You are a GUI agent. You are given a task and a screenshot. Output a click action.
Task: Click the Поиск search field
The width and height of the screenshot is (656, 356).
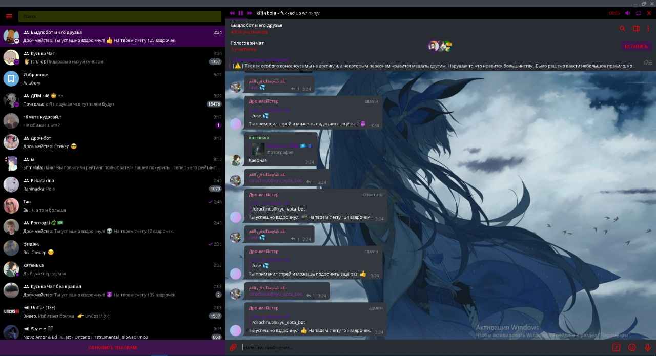pos(120,16)
